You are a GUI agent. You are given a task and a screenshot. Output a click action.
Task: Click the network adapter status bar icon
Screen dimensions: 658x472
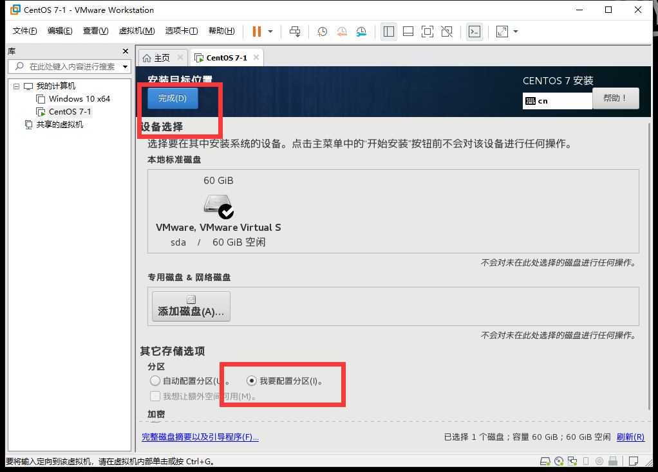tap(572, 462)
